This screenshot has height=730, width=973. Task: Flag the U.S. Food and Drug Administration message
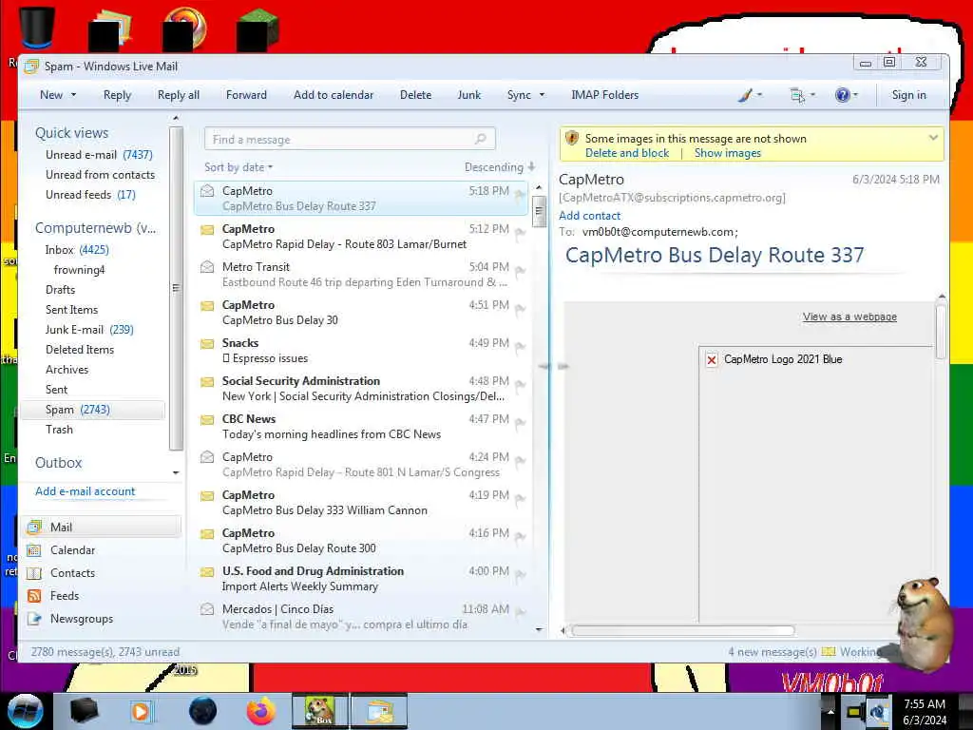click(520, 576)
